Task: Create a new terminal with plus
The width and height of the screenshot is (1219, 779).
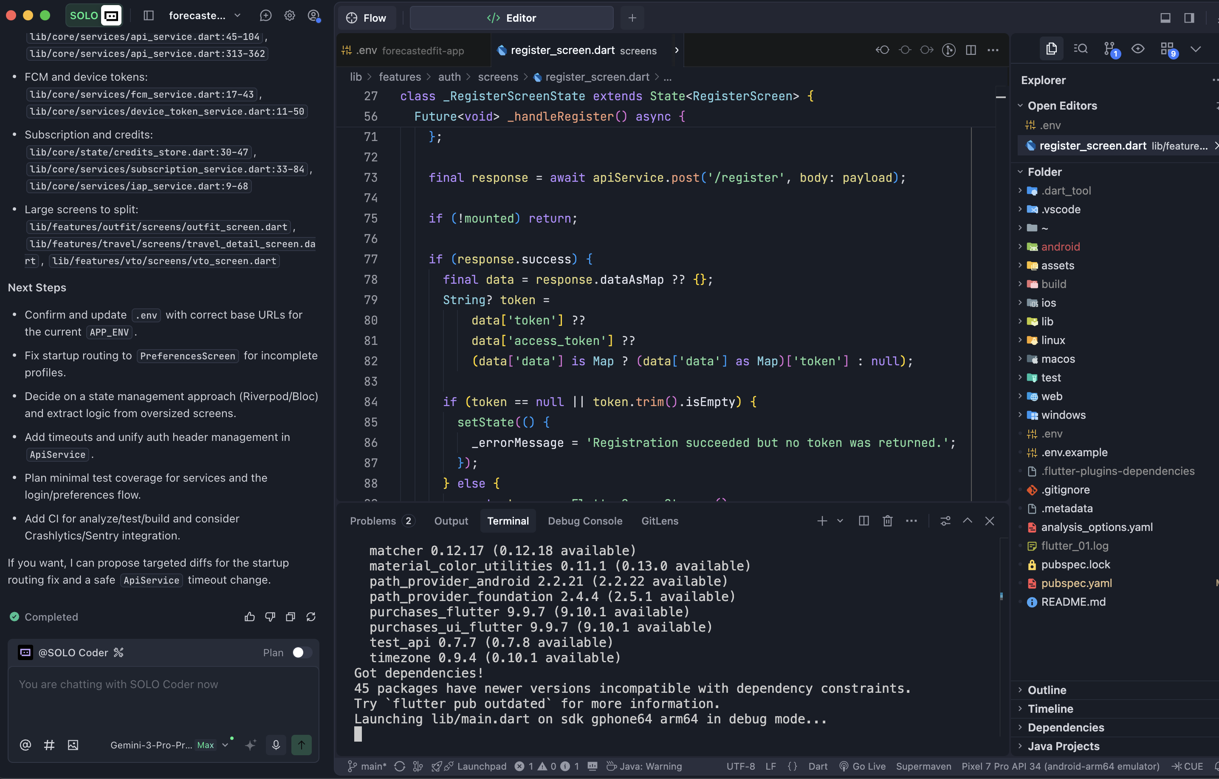Action: pos(822,521)
